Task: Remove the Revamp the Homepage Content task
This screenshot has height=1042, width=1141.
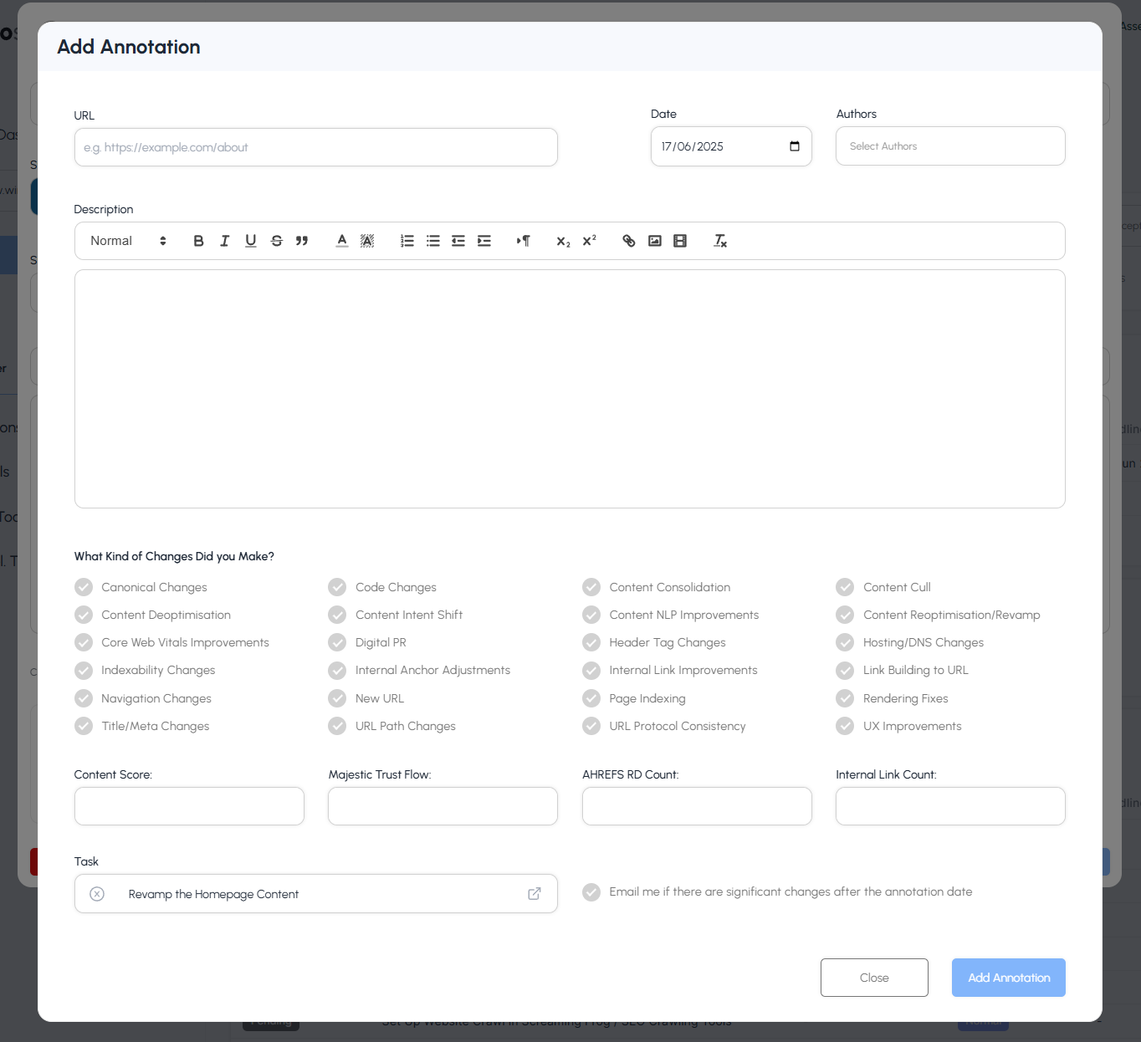Action: (x=97, y=894)
